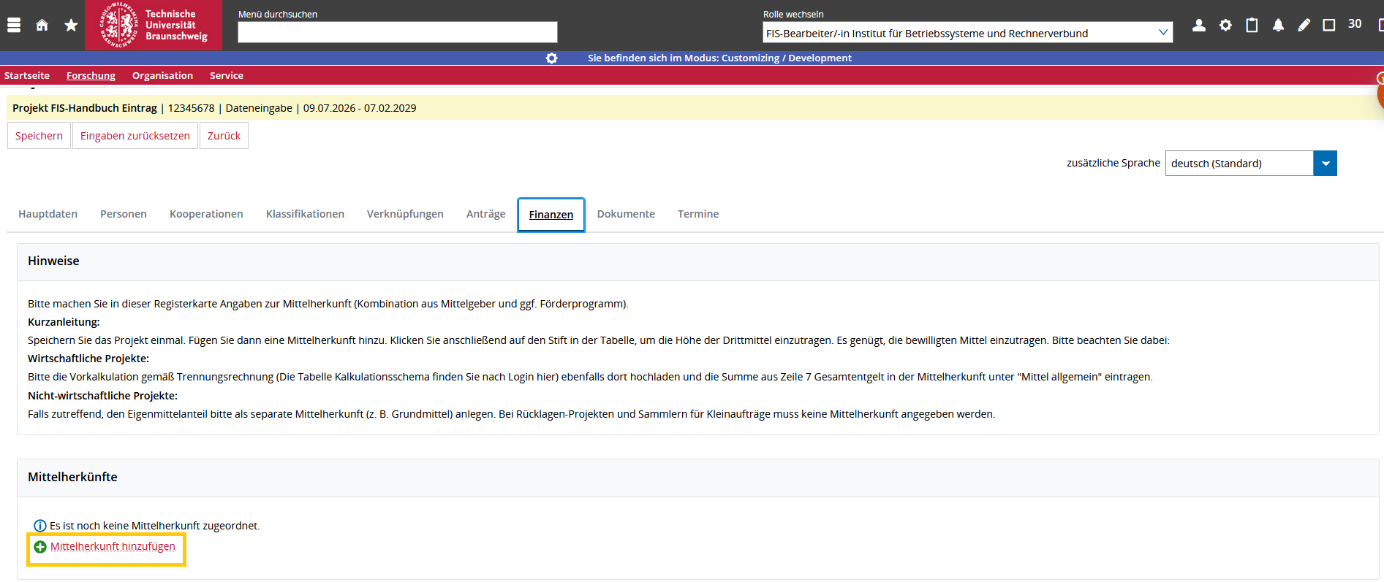Open the hamburger main menu

pyautogui.click(x=14, y=26)
